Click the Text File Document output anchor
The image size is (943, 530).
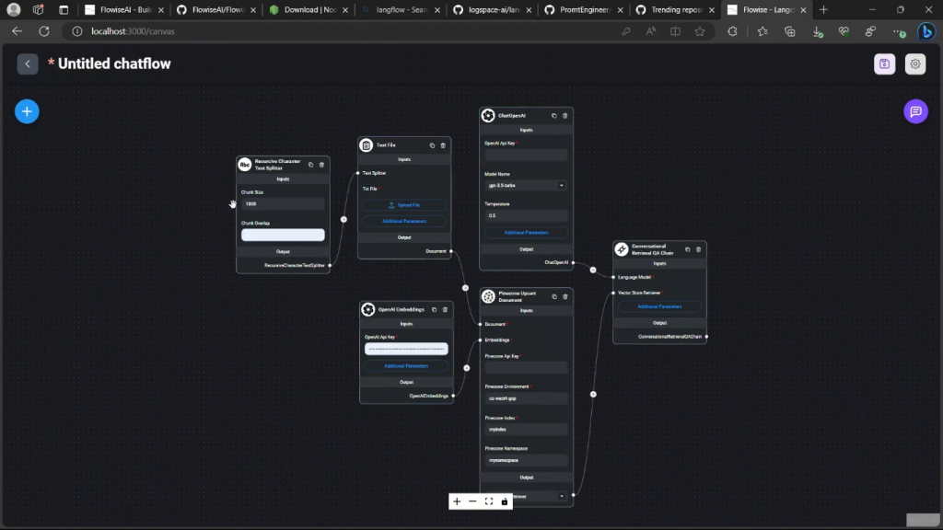pos(451,251)
